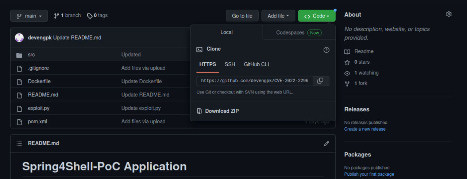Click Create a new release
The height and width of the screenshot is (179, 467).
[365, 129]
